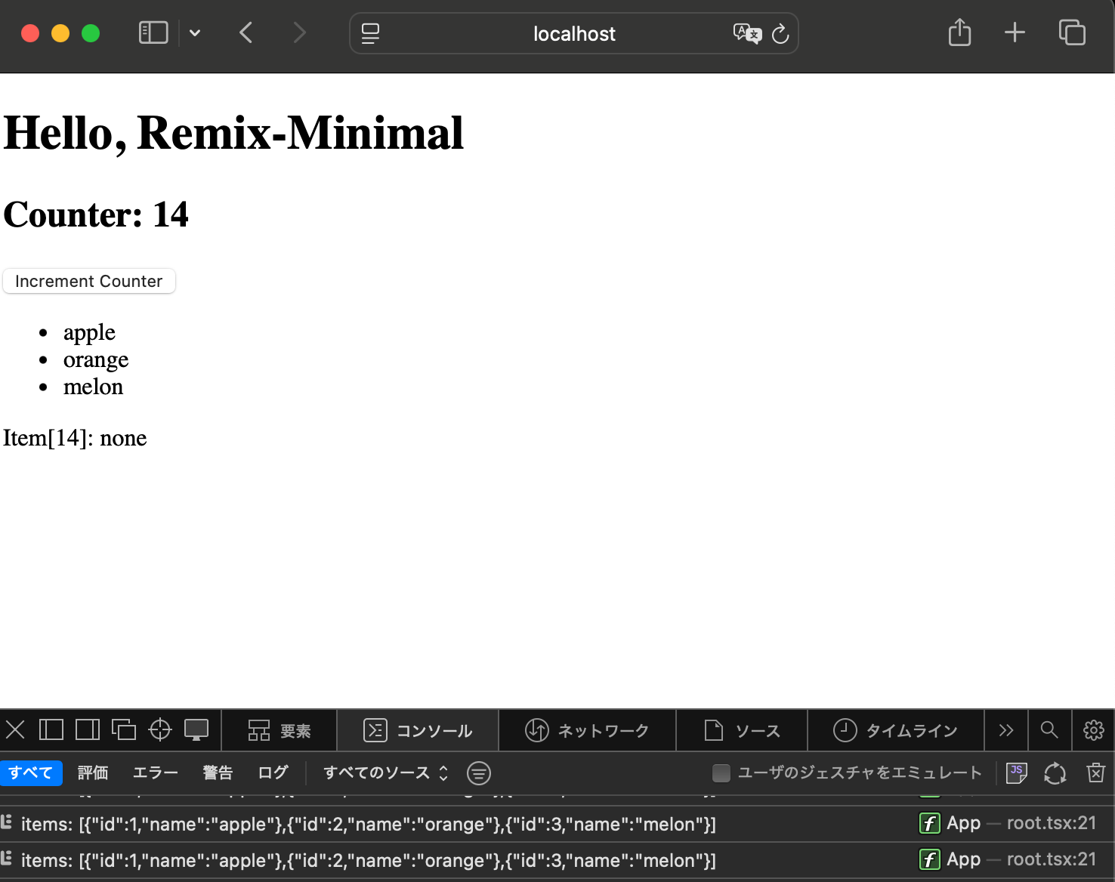Click the Counter: 14 heading
1115x882 pixels.
(x=96, y=214)
